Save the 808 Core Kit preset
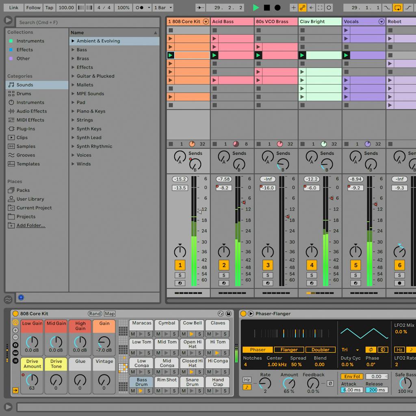 coord(229,314)
